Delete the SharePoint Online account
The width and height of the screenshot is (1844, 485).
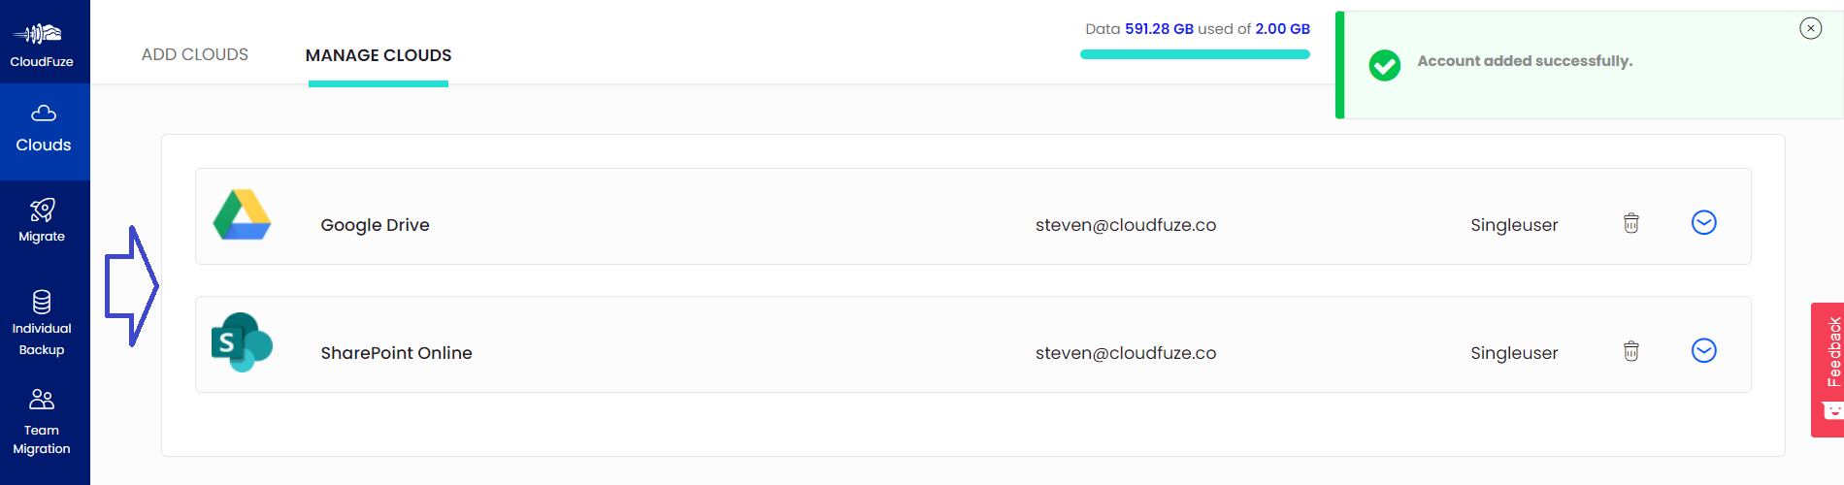[1631, 351]
